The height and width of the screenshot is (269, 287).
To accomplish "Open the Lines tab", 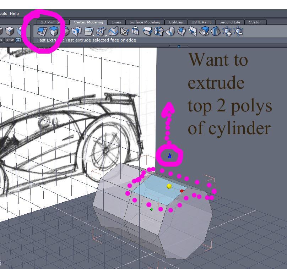I will point(116,22).
